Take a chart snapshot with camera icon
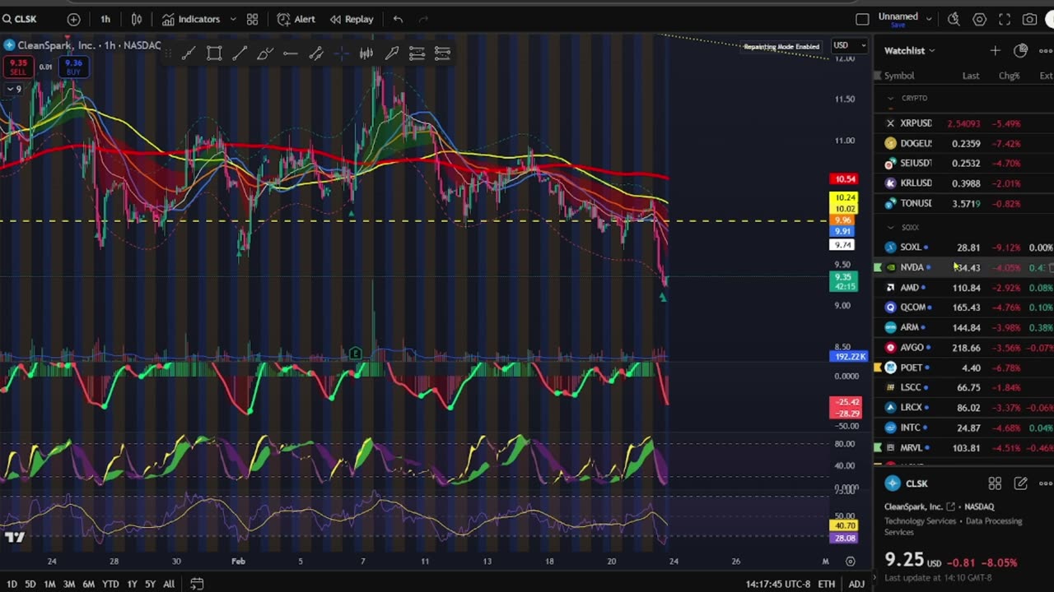The image size is (1054, 592). 1029,19
